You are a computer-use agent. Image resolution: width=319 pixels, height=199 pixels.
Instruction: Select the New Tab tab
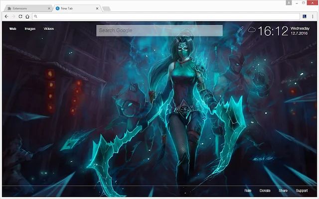pos(77,8)
